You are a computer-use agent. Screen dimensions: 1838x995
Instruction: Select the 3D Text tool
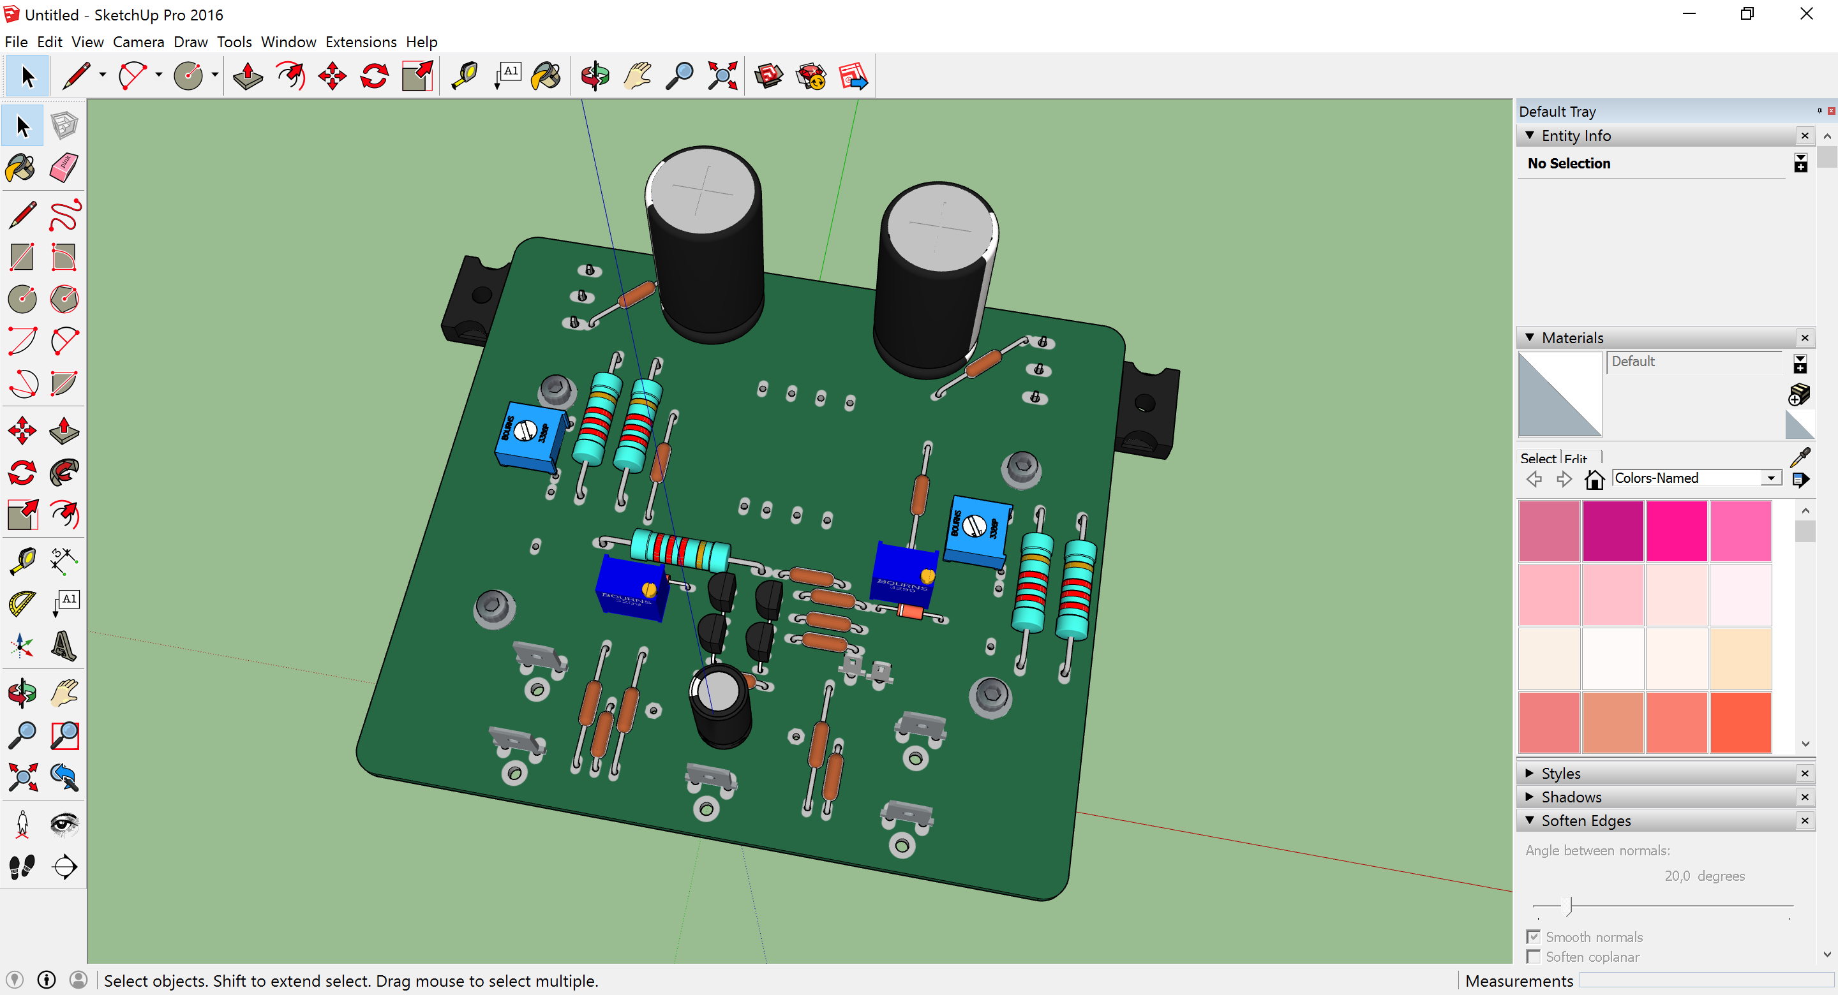(64, 645)
